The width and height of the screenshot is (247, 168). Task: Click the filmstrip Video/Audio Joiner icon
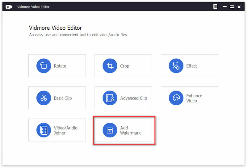44,130
